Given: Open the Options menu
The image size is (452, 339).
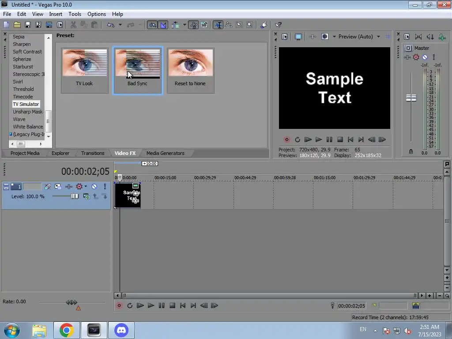Looking at the screenshot, I should pos(97,14).
